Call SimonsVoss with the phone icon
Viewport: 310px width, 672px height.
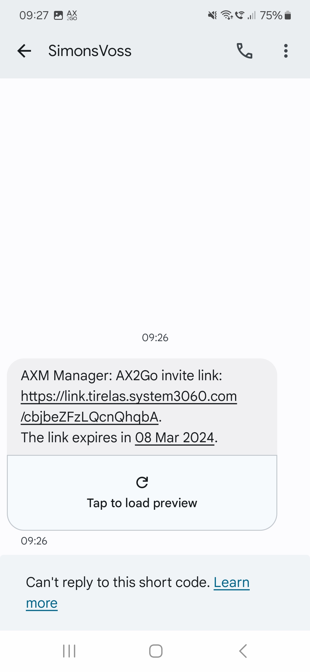(x=244, y=51)
